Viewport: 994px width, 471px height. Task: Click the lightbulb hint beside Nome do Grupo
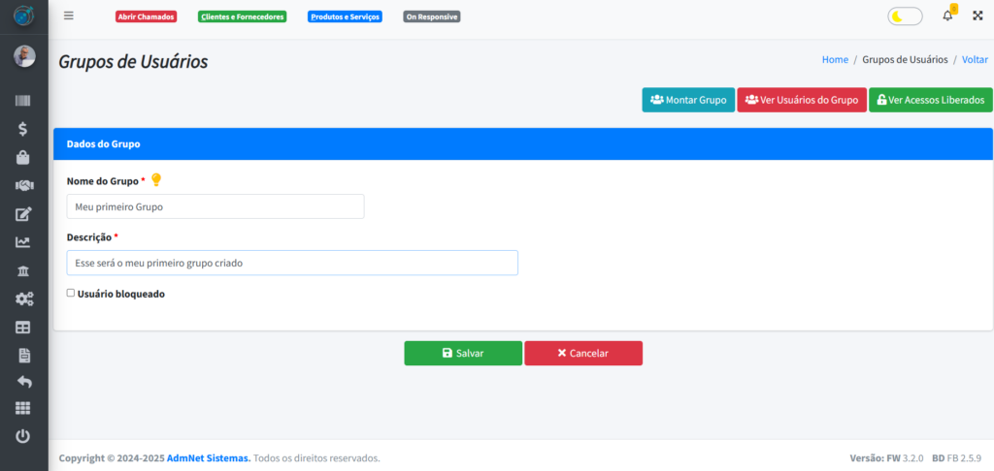pyautogui.click(x=156, y=179)
